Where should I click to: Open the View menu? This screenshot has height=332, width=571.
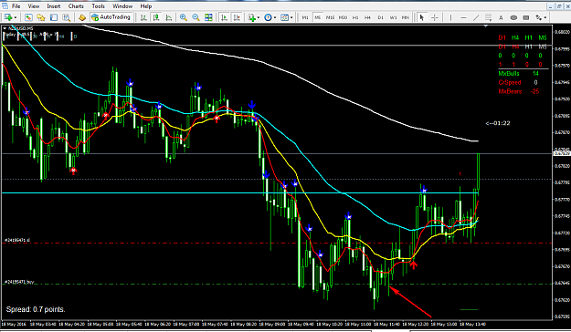[x=34, y=6]
